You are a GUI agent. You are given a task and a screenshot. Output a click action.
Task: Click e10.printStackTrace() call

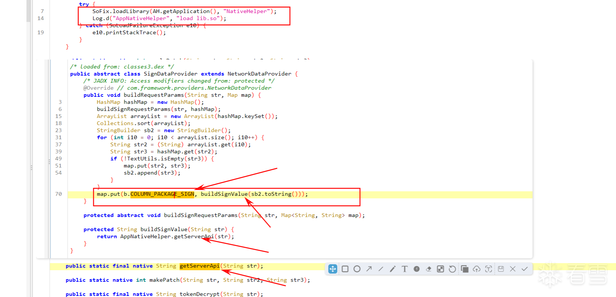click(129, 32)
